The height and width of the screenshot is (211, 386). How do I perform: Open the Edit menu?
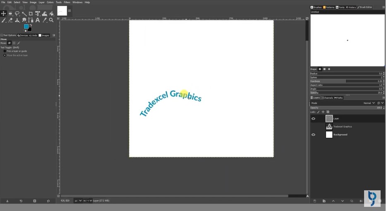tap(10, 2)
